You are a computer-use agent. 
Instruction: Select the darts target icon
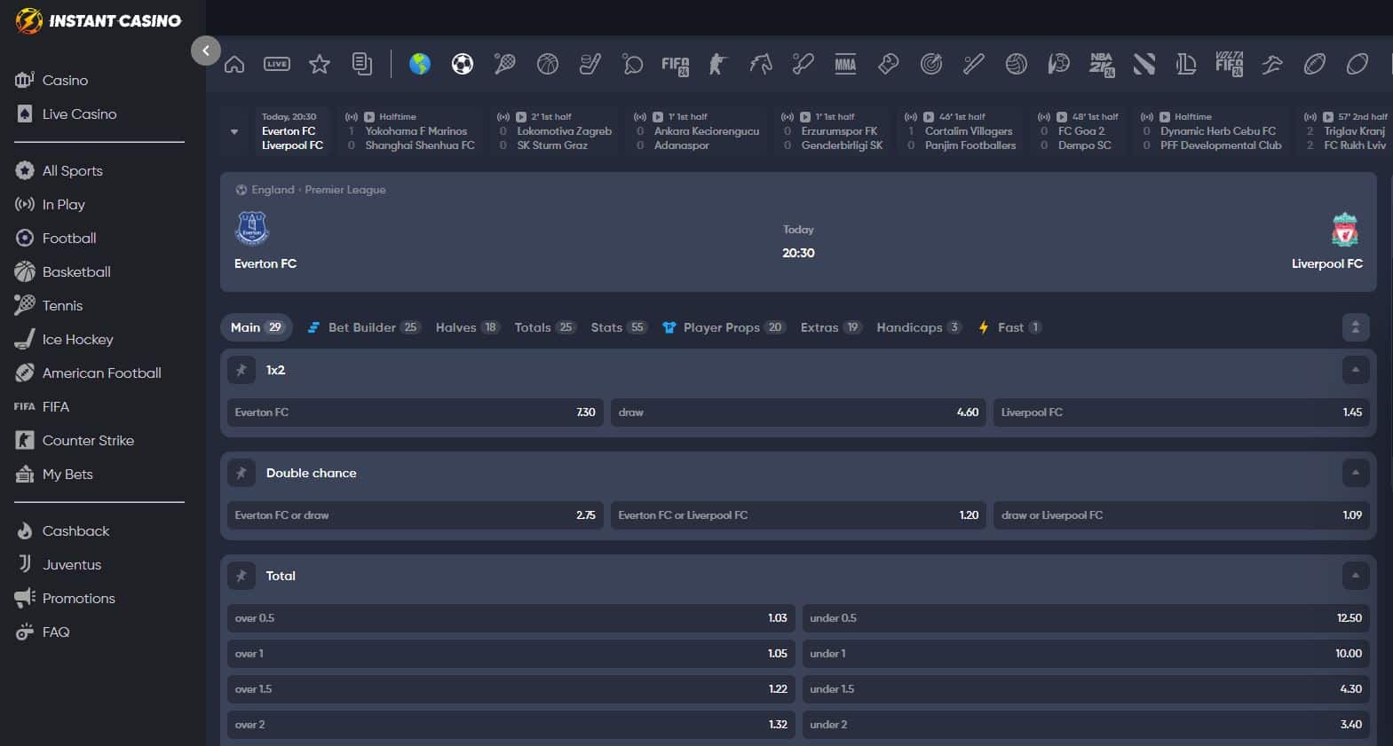[x=931, y=64]
